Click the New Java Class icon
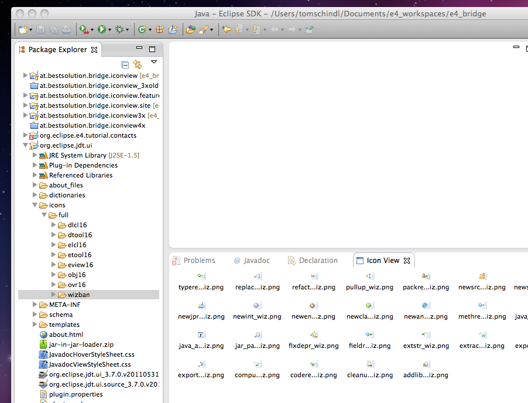Screen dimensions: 528x403 141,29
